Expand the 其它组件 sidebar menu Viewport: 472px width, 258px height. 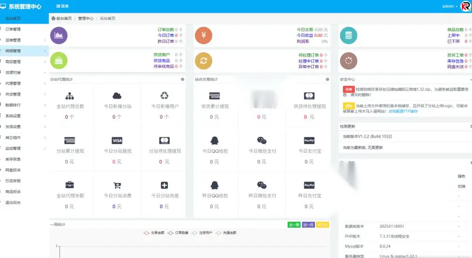point(24,137)
